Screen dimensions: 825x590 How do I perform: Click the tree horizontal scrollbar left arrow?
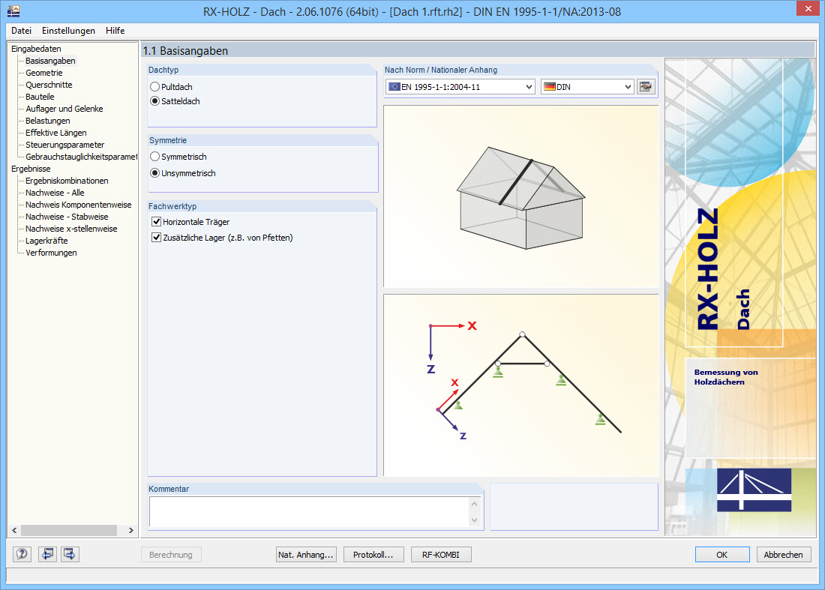coord(15,530)
